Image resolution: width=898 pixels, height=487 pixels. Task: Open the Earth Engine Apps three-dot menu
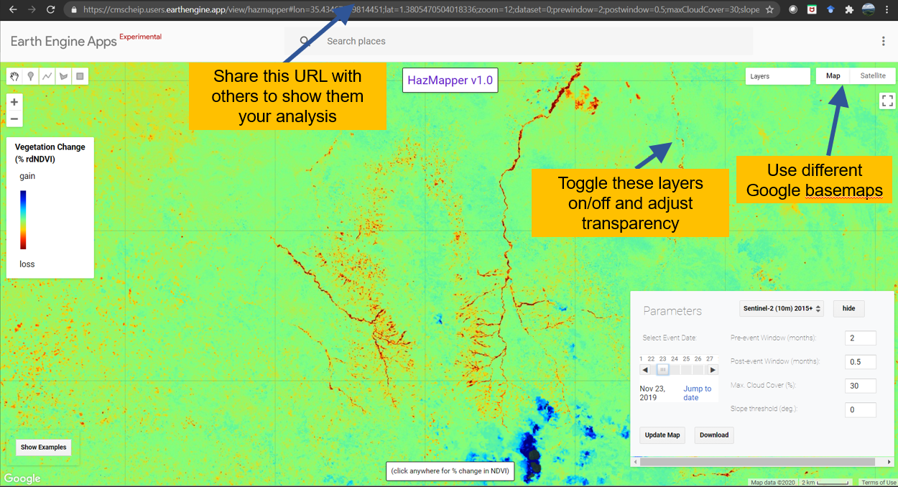(884, 42)
